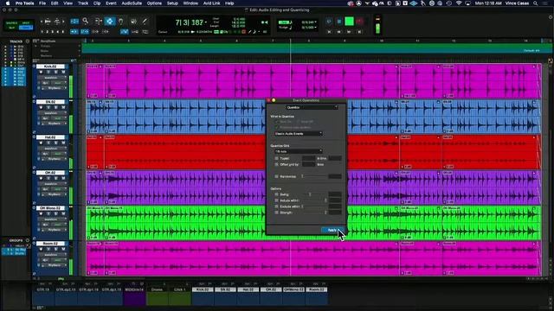Click the online sync transport icon
This screenshot has width=554, height=311.
[x=329, y=22]
